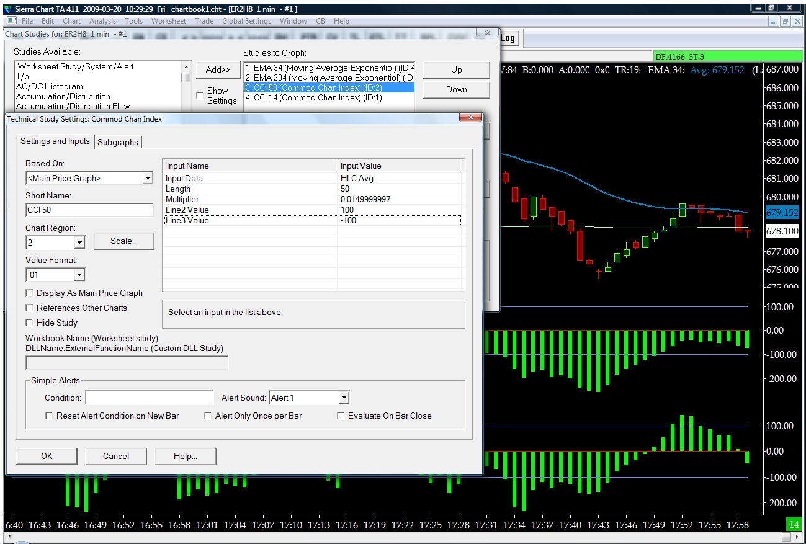This screenshot has width=806, height=544.
Task: Close the Chart Studies dialog
Action: (486, 33)
